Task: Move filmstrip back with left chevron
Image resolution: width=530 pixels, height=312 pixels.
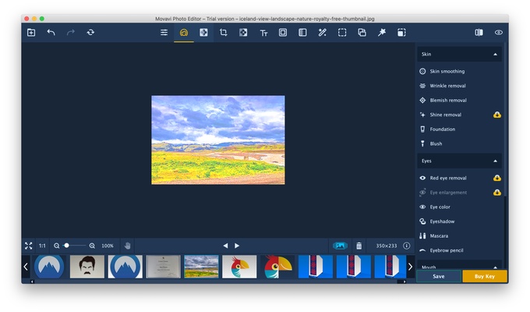Action: tap(26, 267)
